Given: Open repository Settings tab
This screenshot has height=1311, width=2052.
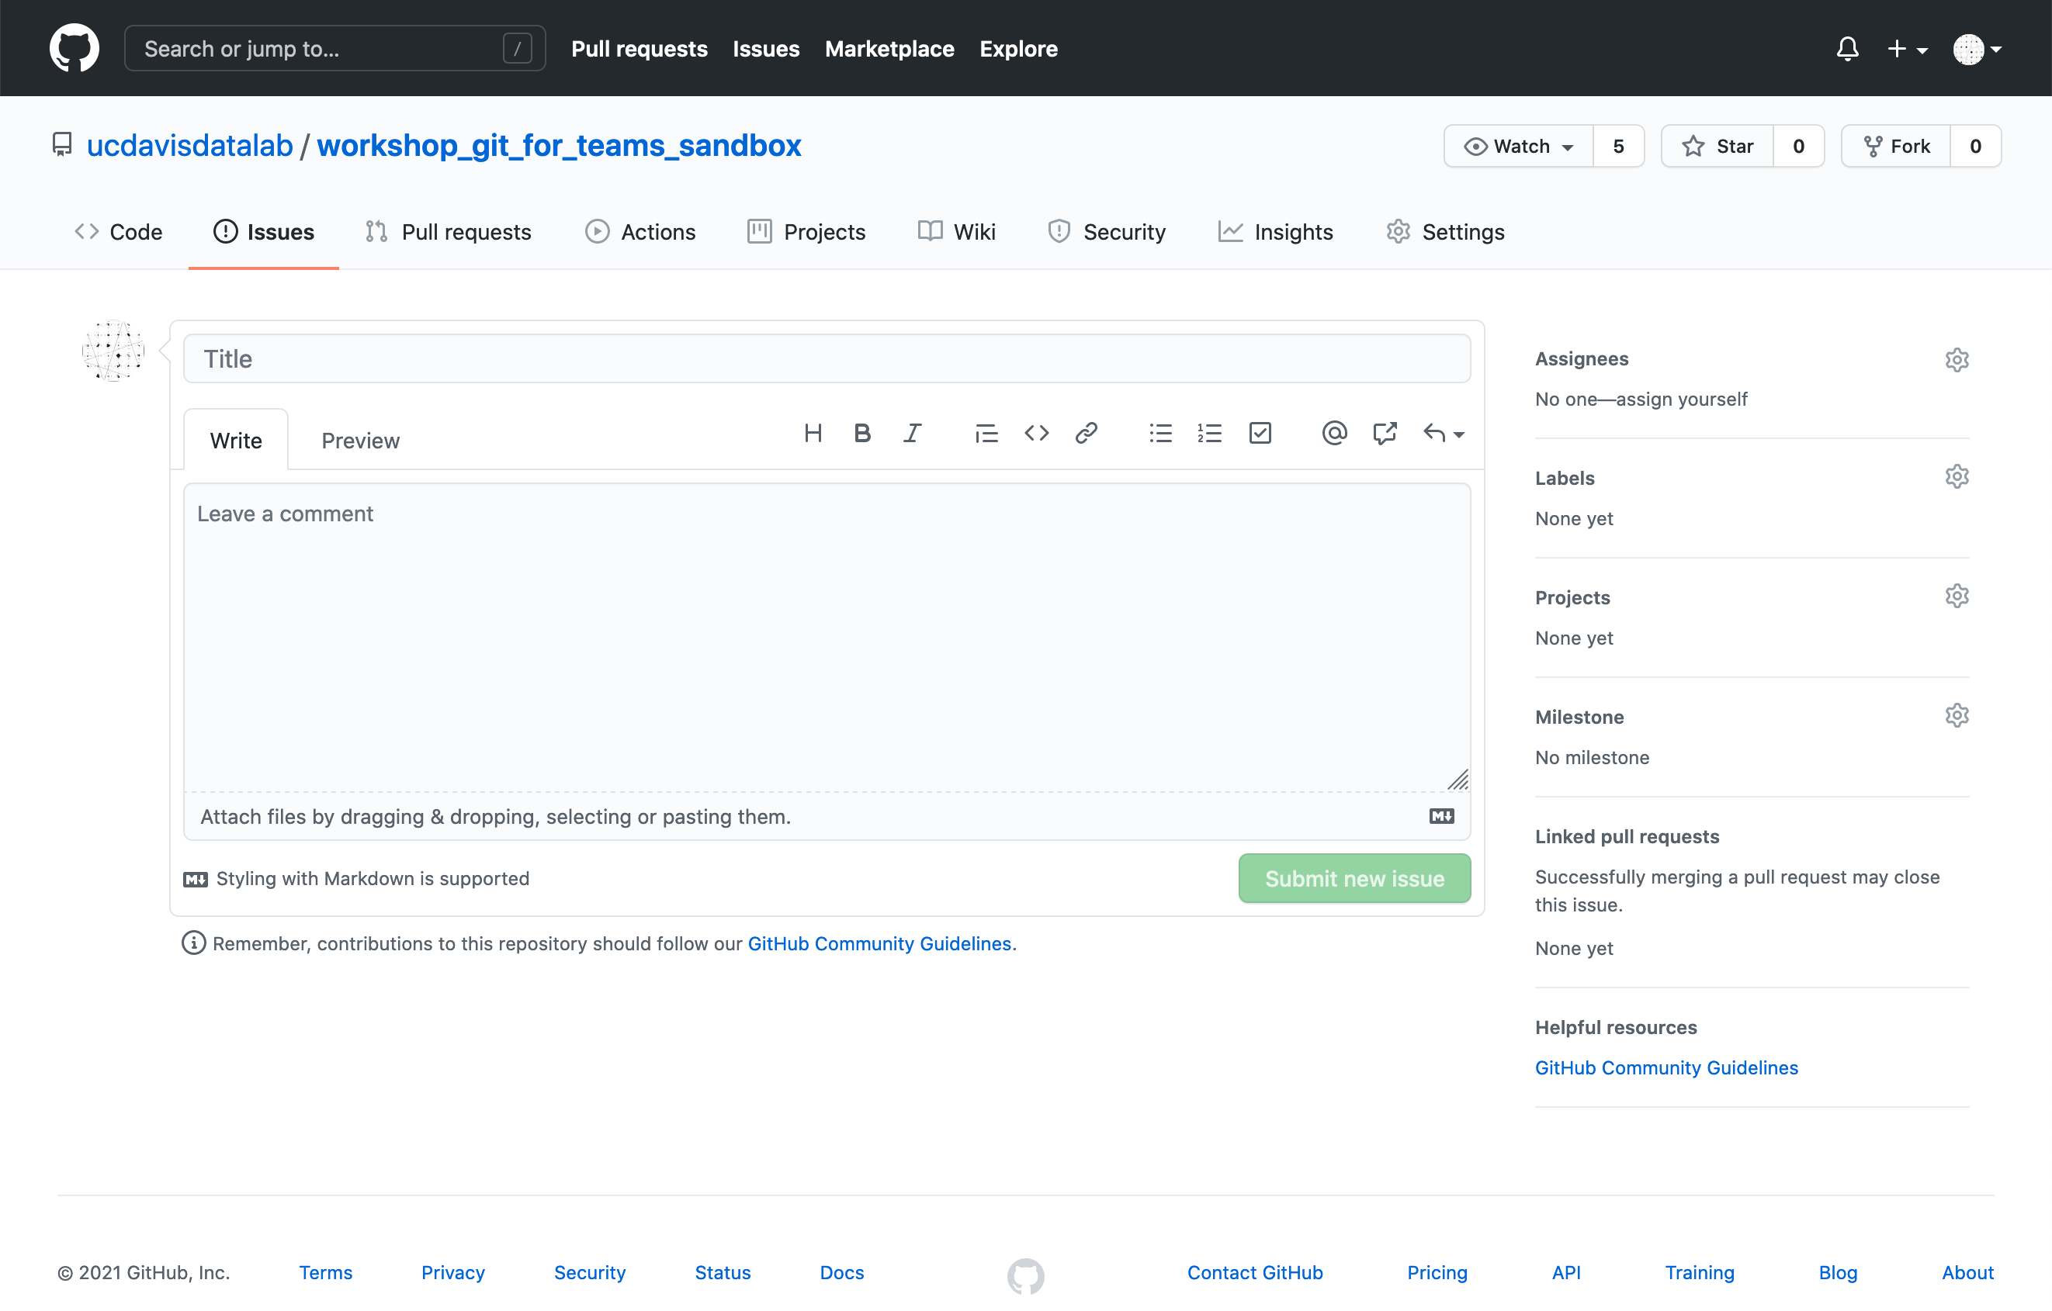Looking at the screenshot, I should [1445, 232].
